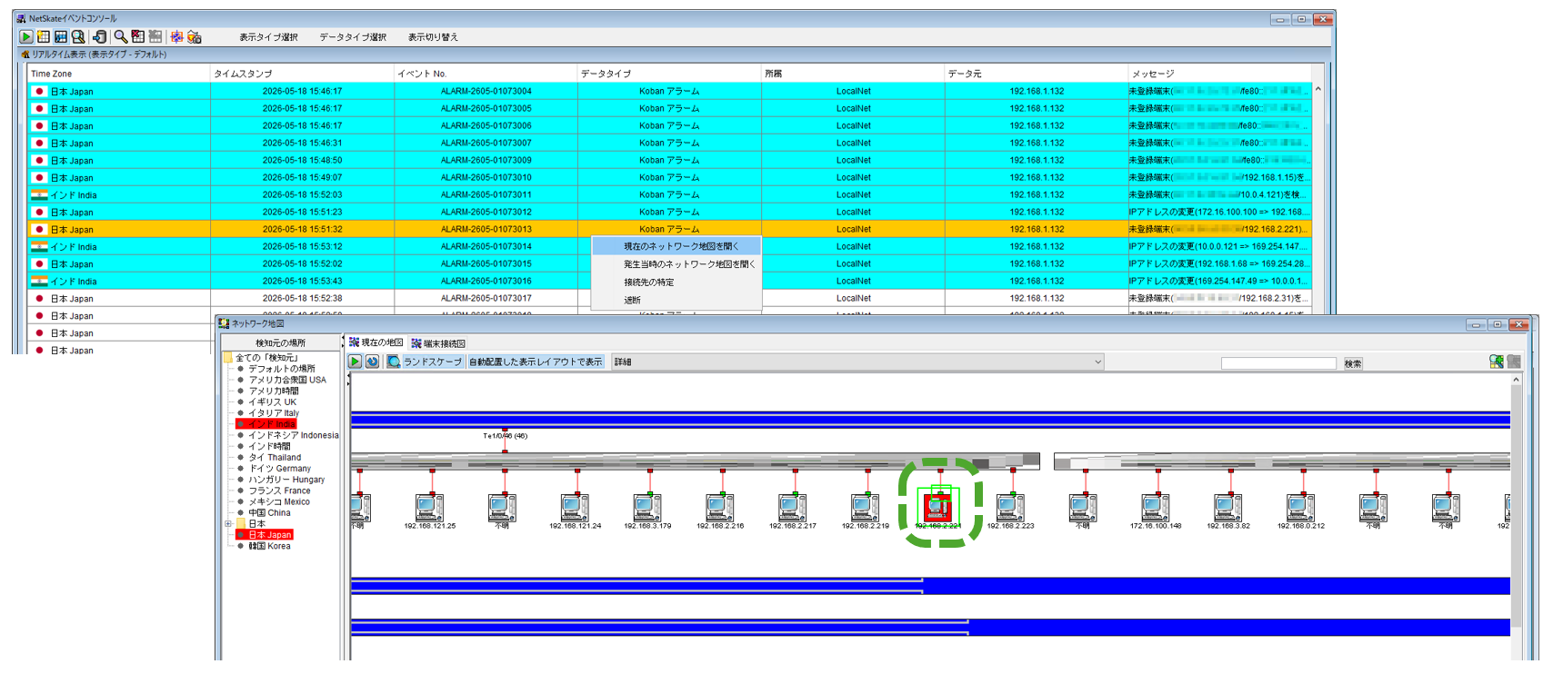The height and width of the screenshot is (674, 1553).
Task: Click the table-with-magnifier icon in Event Console toolbar
Action: click(78, 36)
